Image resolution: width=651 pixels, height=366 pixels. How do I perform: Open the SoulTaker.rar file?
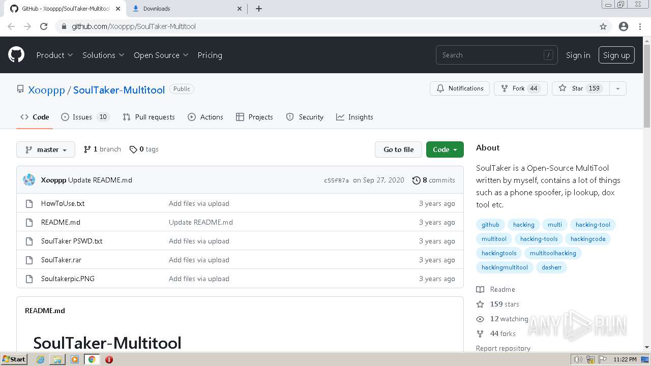pyautogui.click(x=61, y=260)
